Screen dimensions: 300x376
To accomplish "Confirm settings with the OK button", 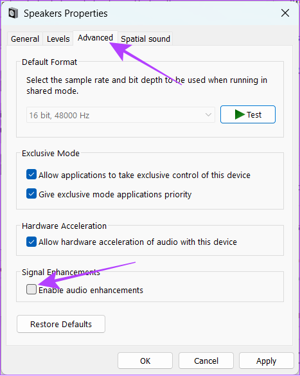I will [x=145, y=361].
